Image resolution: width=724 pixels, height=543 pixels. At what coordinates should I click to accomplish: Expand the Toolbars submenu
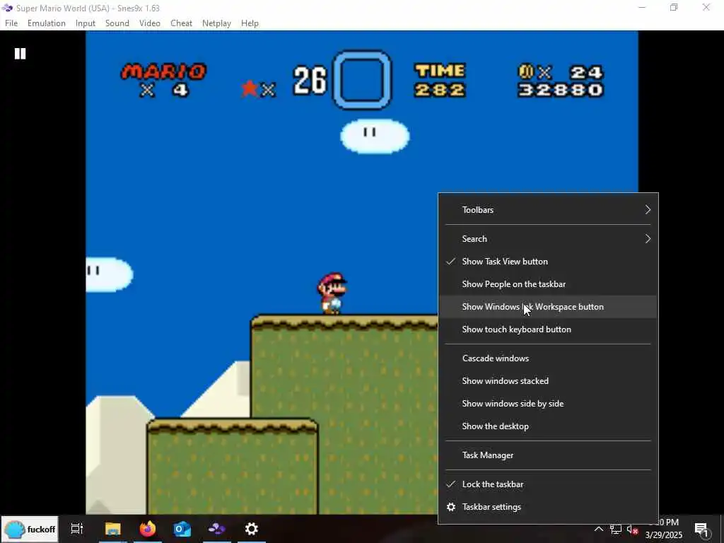coord(548,209)
